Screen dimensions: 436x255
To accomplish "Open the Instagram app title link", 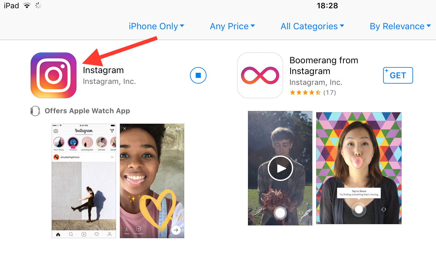I will pyautogui.click(x=103, y=70).
